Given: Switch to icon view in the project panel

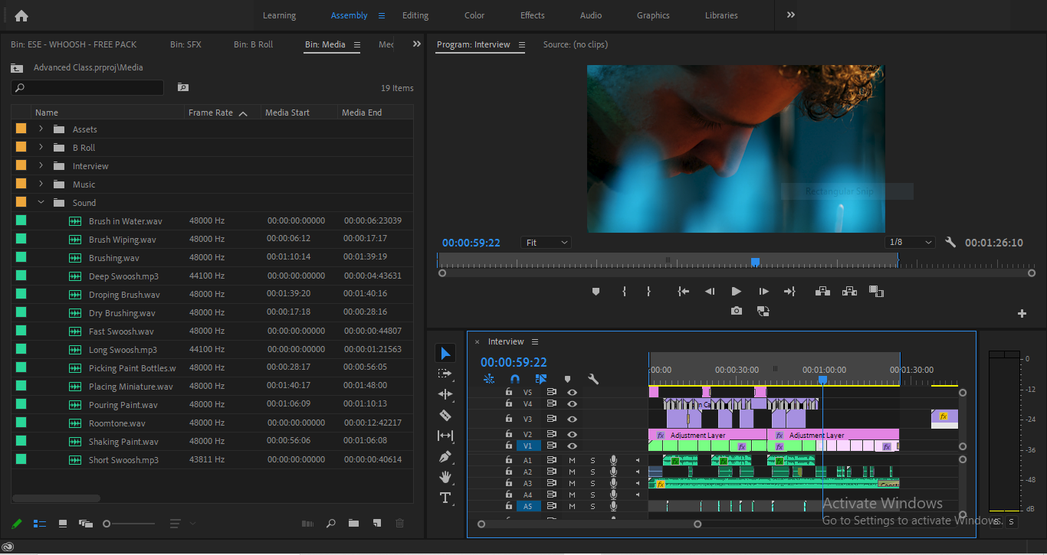Looking at the screenshot, I should 63,524.
